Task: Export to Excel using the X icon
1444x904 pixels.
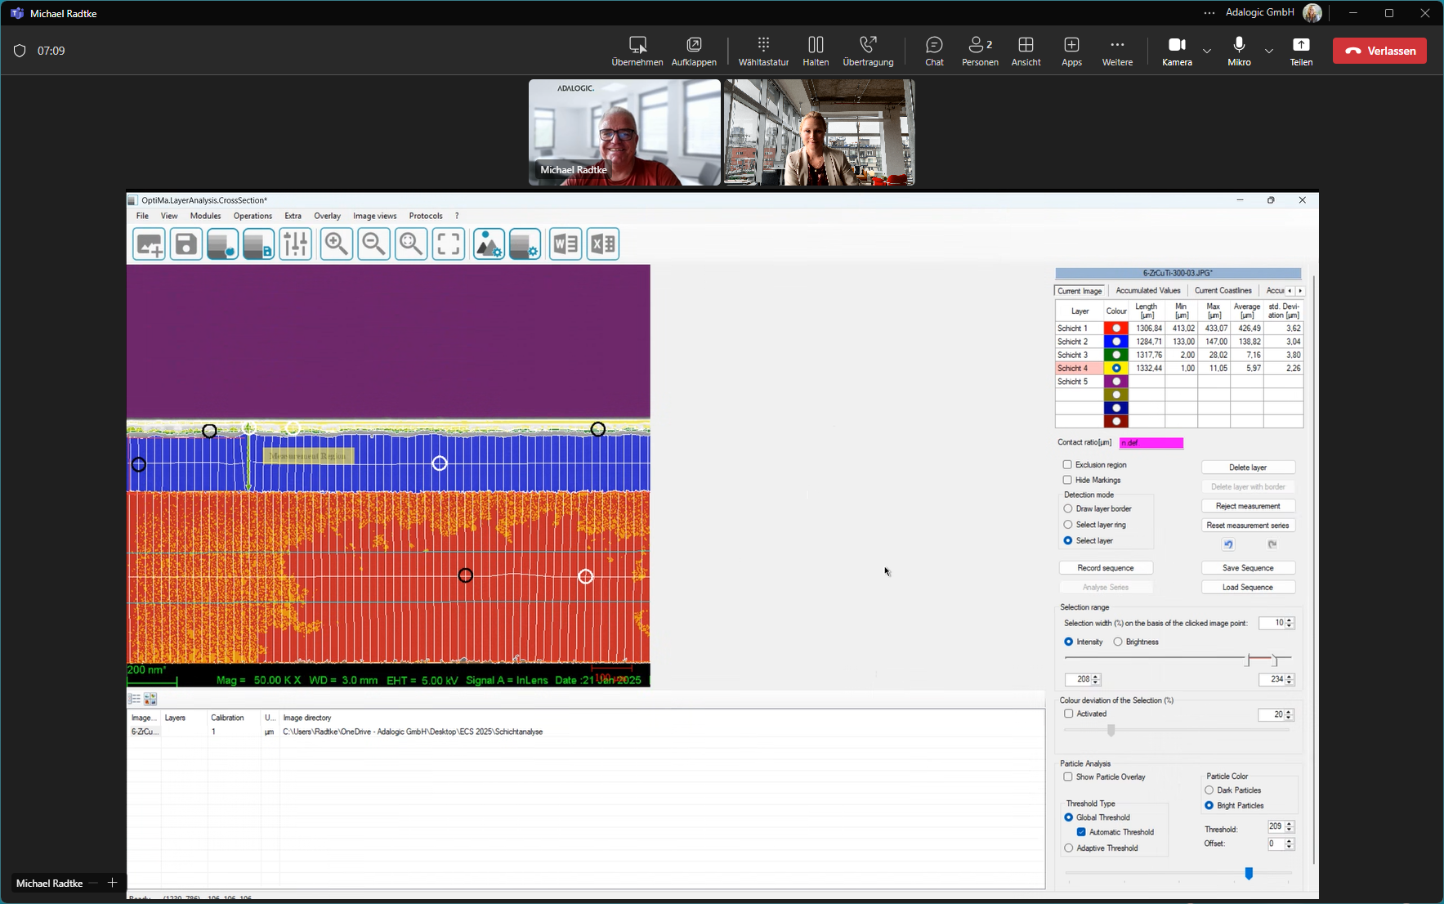Action: 603,244
